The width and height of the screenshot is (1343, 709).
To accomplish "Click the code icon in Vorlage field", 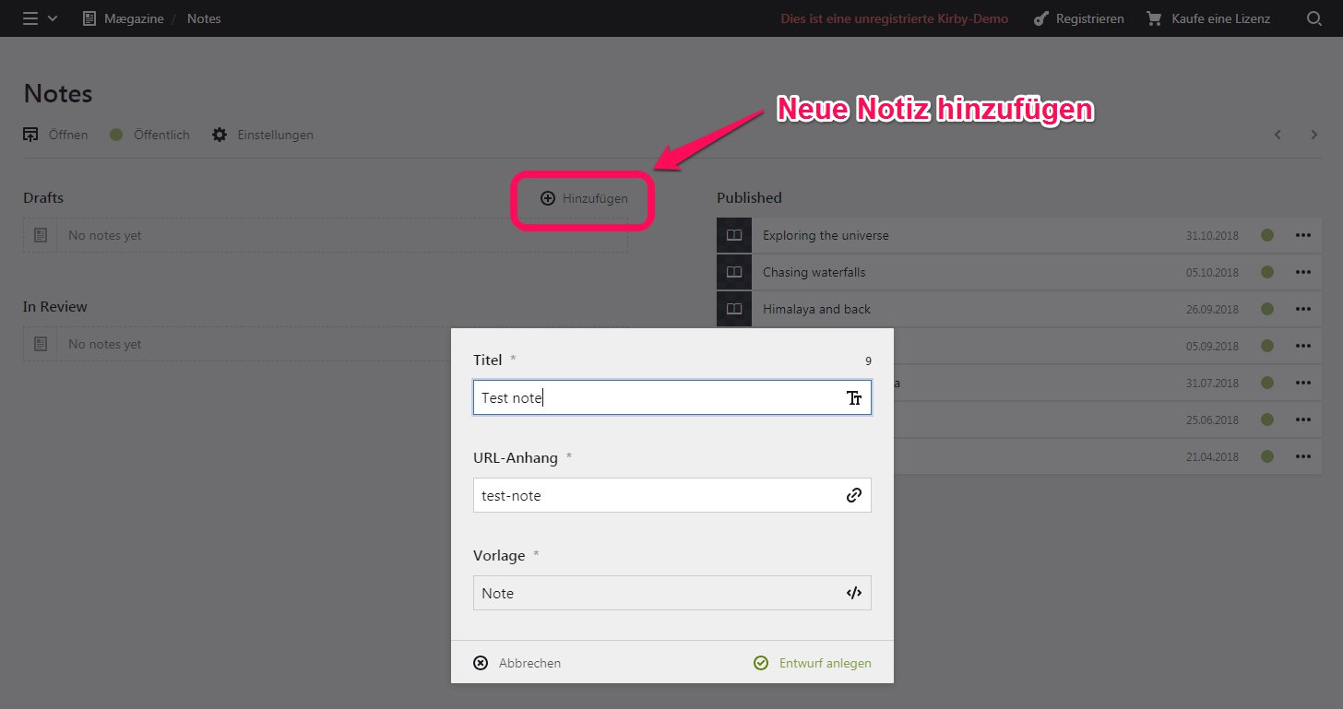I will pyautogui.click(x=854, y=593).
